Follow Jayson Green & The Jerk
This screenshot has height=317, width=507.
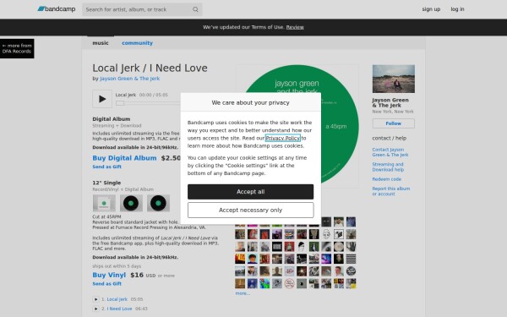pyautogui.click(x=393, y=123)
